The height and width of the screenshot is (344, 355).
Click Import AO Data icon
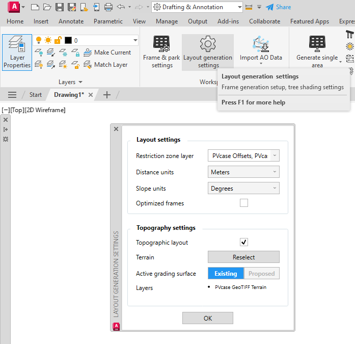[261, 45]
